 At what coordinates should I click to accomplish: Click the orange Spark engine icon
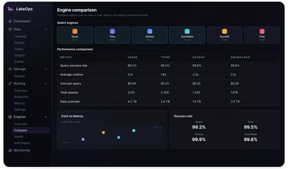click(x=75, y=31)
